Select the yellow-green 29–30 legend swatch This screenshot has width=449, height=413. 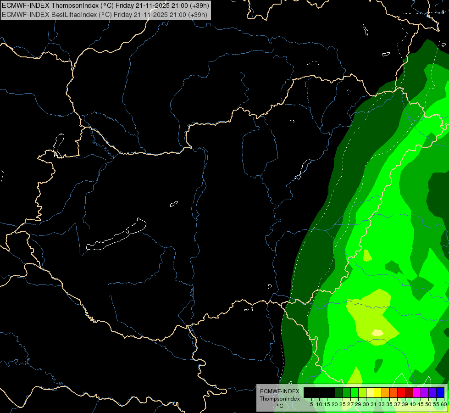coord(362,392)
